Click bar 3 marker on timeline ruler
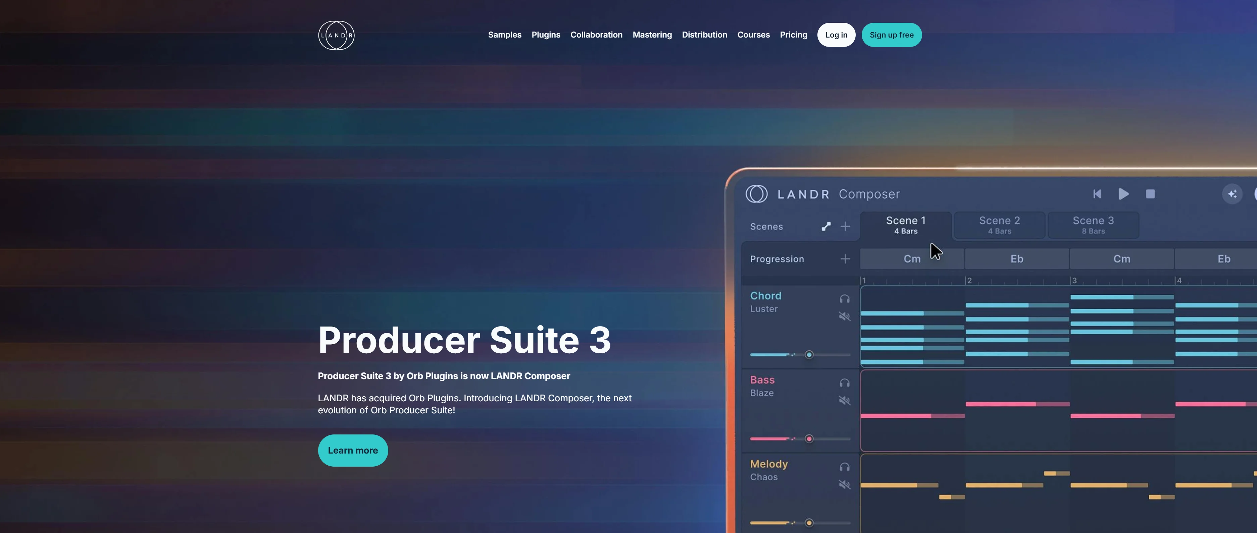1257x533 pixels. pyautogui.click(x=1074, y=280)
